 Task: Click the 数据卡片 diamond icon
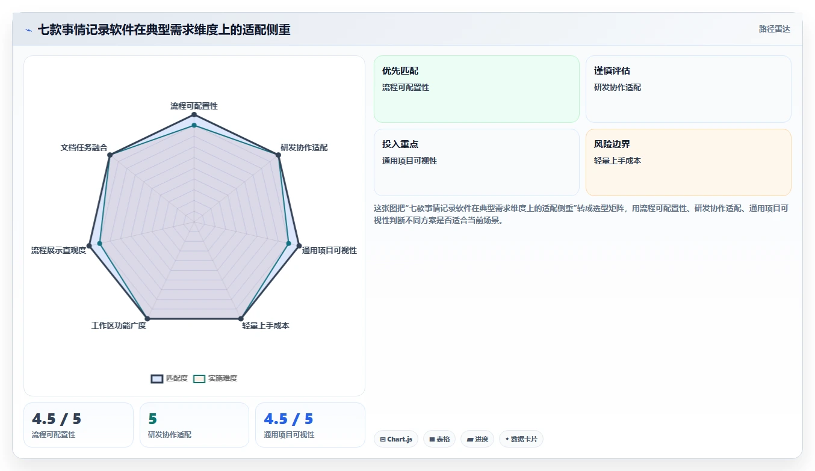pos(507,439)
